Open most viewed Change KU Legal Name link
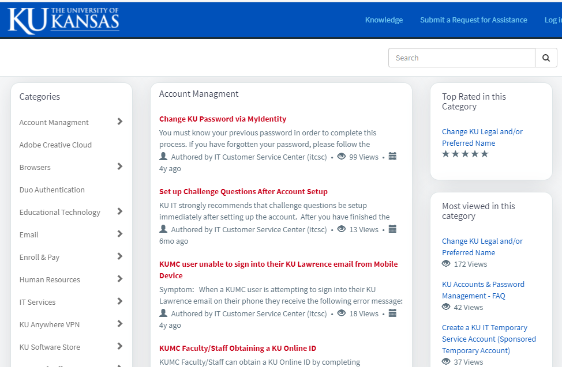562x367 pixels. point(482,247)
